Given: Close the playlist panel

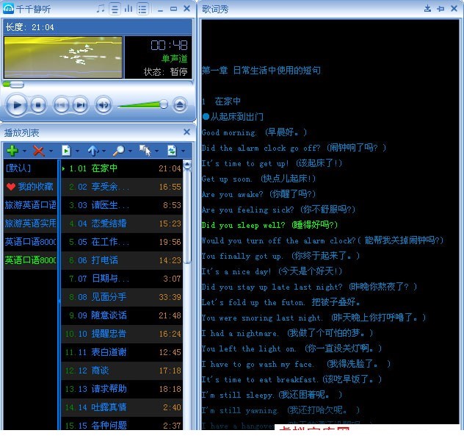Looking at the screenshot, I should point(186,132).
